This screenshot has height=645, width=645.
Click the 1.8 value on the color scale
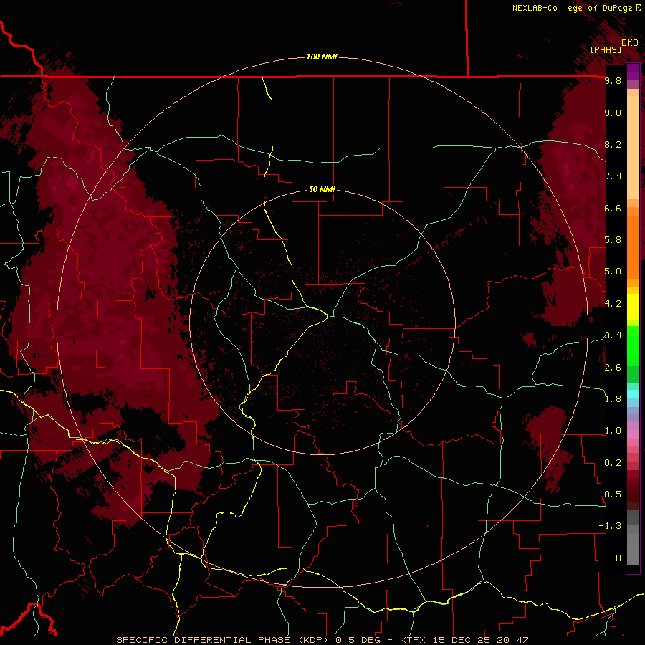[613, 399]
